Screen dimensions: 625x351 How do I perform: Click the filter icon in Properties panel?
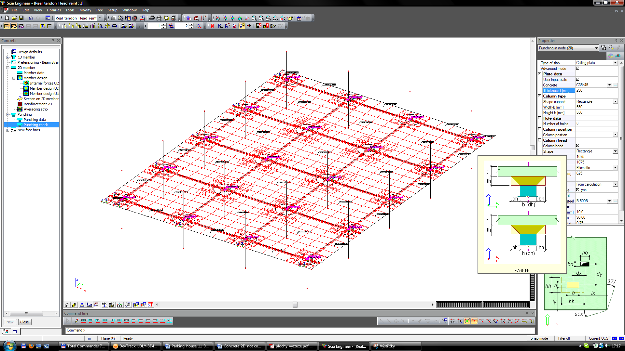[x=604, y=48]
